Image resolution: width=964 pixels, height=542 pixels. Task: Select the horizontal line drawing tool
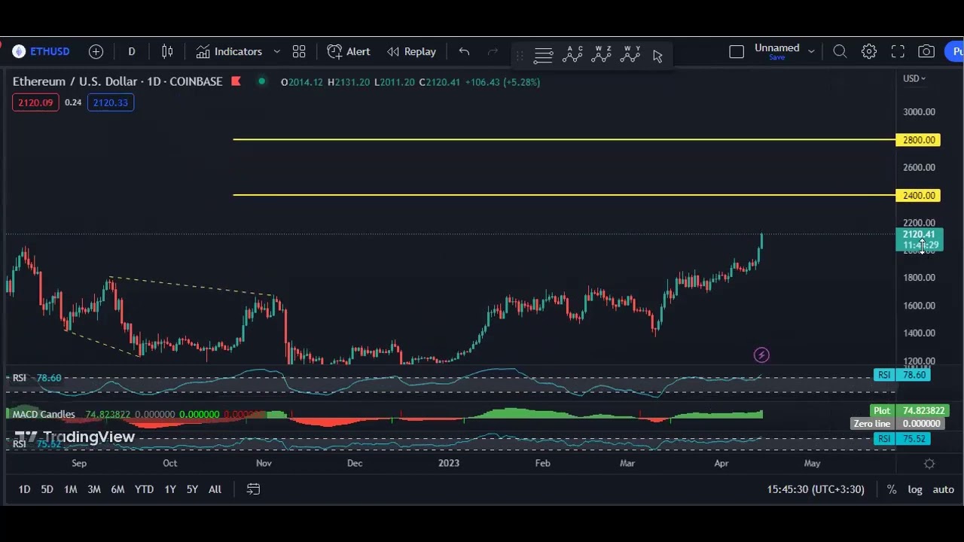click(543, 55)
